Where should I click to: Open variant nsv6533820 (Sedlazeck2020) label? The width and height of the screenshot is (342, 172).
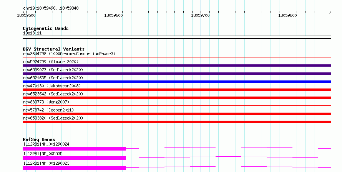coord(53,118)
